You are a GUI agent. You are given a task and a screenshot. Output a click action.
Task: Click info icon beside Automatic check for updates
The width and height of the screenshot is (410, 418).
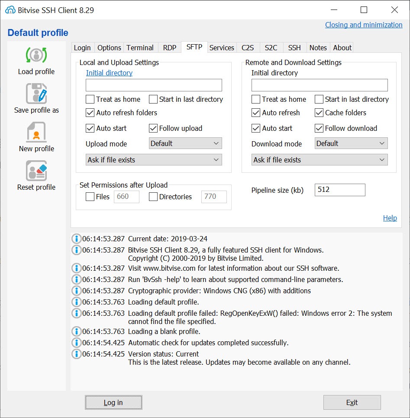coord(77,343)
